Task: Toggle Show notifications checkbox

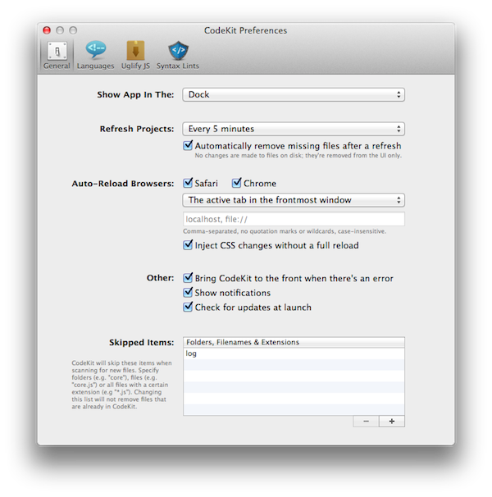Action: pyautogui.click(x=188, y=292)
